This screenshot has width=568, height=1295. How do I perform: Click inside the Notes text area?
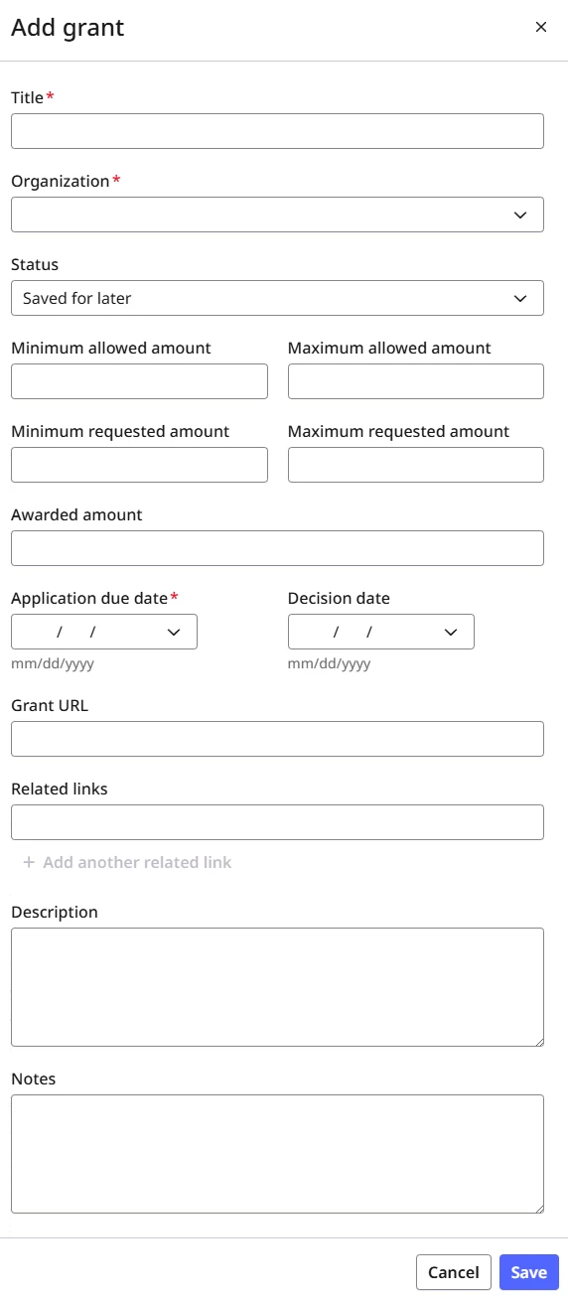point(277,1154)
